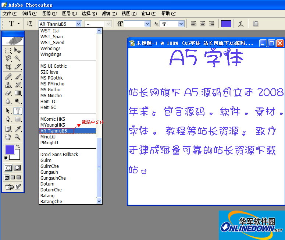
Task: Open the anti-aliasing 无 dropdown
Action: (181, 24)
